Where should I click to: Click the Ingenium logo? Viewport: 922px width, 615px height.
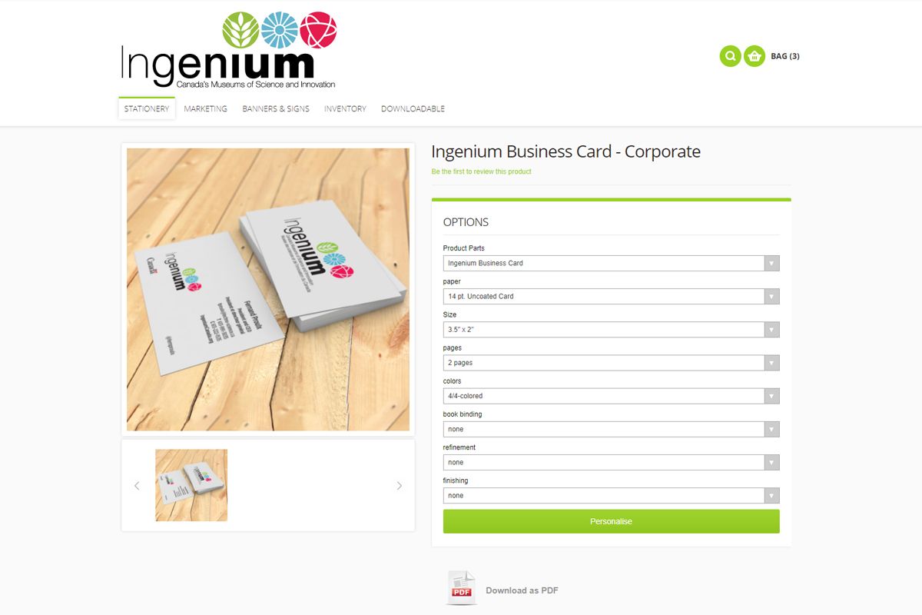click(x=229, y=50)
